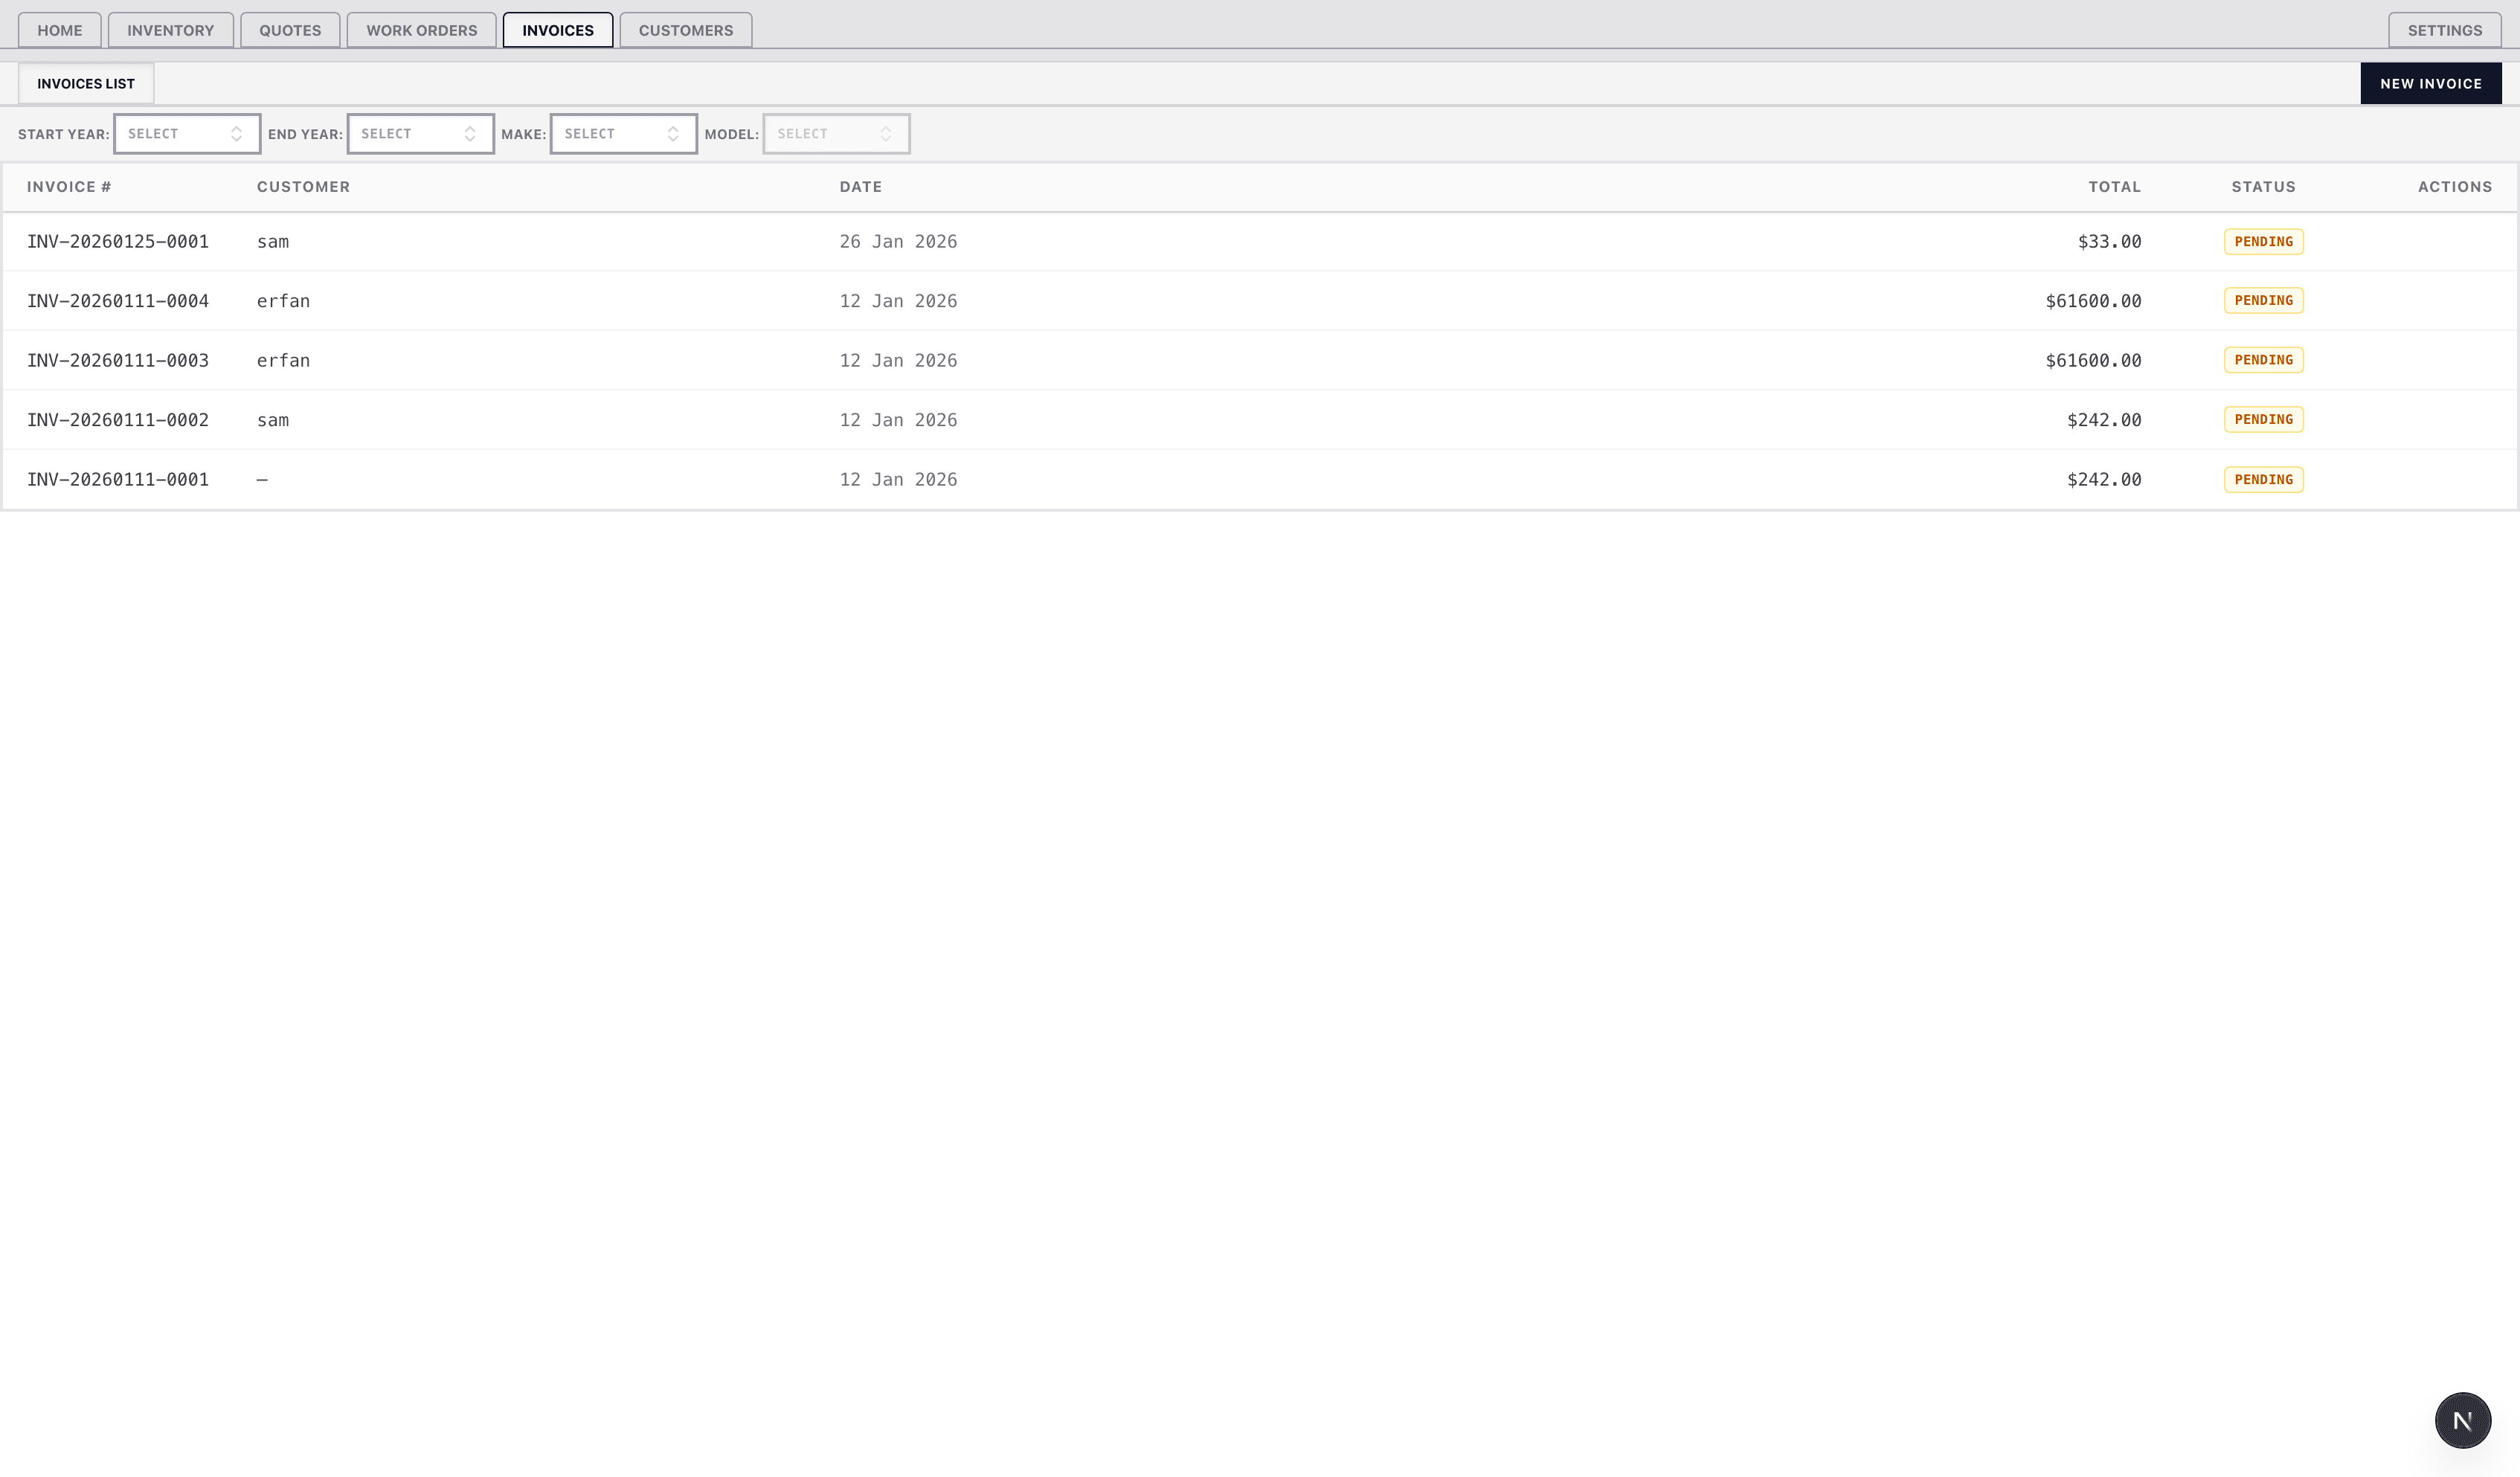
Task: Switch to the INVENTORY tab
Action: tap(170, 30)
